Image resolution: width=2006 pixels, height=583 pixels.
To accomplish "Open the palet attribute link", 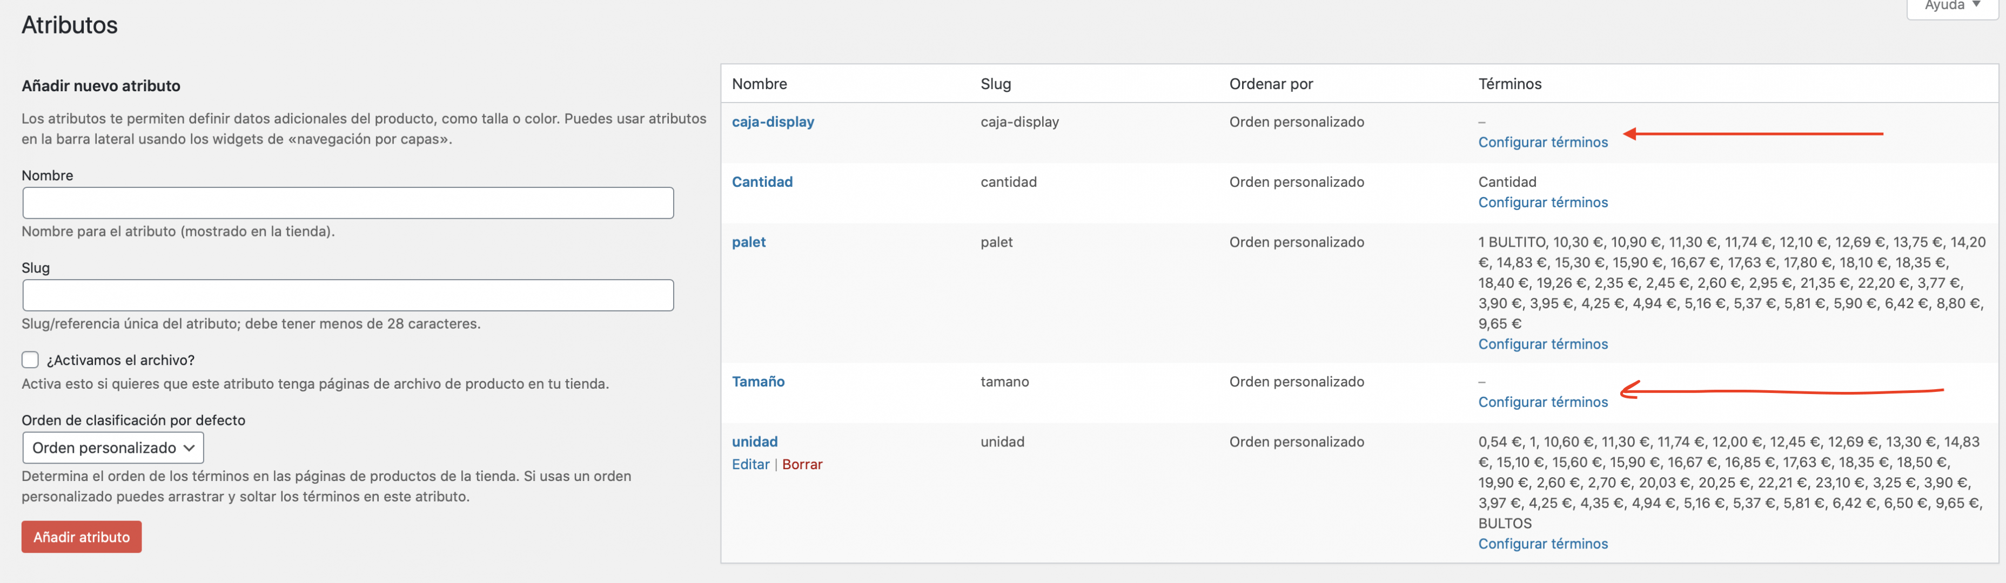I will (x=748, y=242).
